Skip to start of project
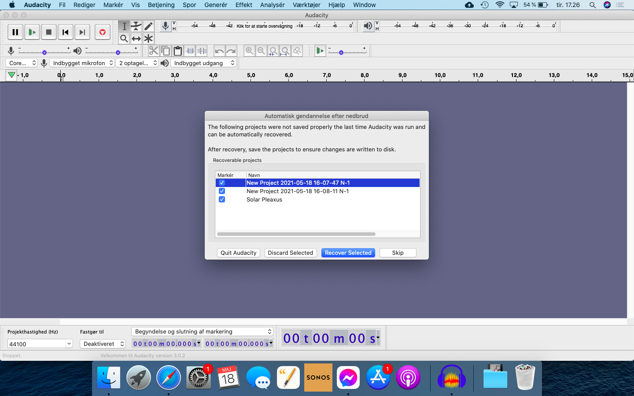634x396 pixels. (x=66, y=32)
